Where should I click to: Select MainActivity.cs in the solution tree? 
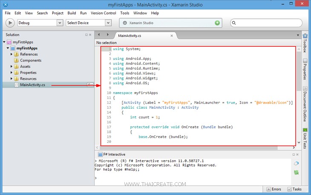pos(32,85)
